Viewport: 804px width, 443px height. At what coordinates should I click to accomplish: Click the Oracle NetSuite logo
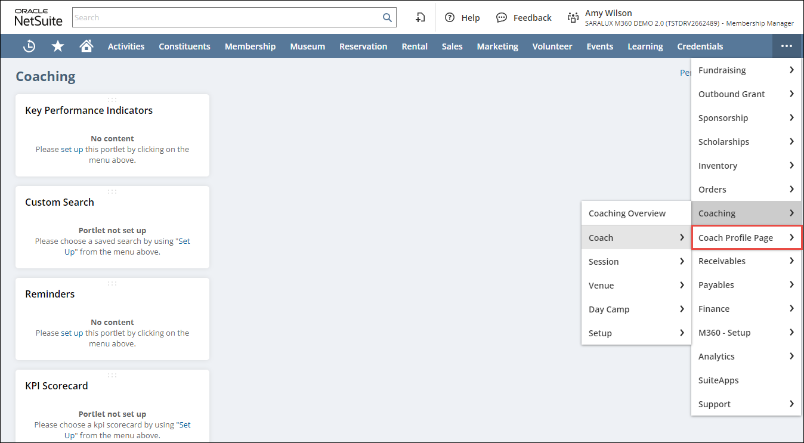coord(38,18)
